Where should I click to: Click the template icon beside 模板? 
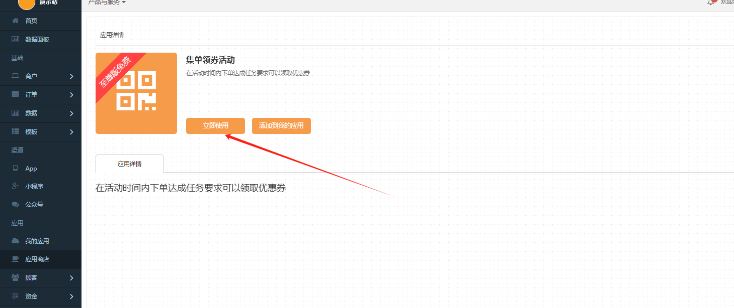tap(15, 131)
